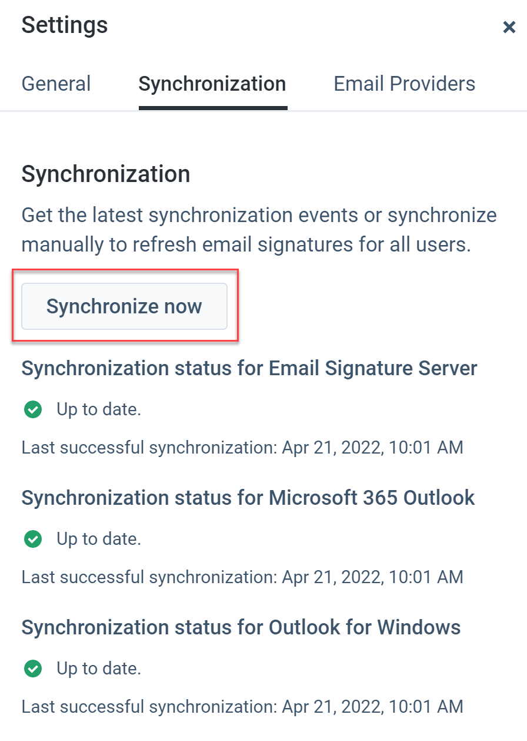527x741 pixels.
Task: Click the Up to date label for Outlook for Windows
Action: coord(98,669)
